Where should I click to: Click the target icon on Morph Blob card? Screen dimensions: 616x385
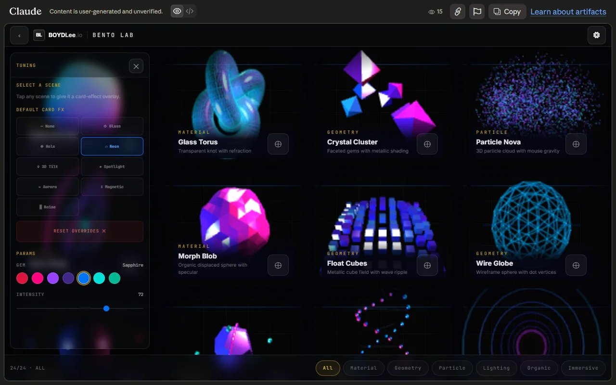click(x=278, y=265)
